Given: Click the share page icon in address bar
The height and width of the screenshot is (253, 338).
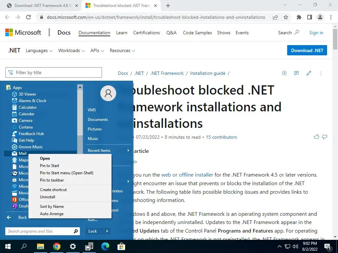Looking at the screenshot, I should 275,17.
